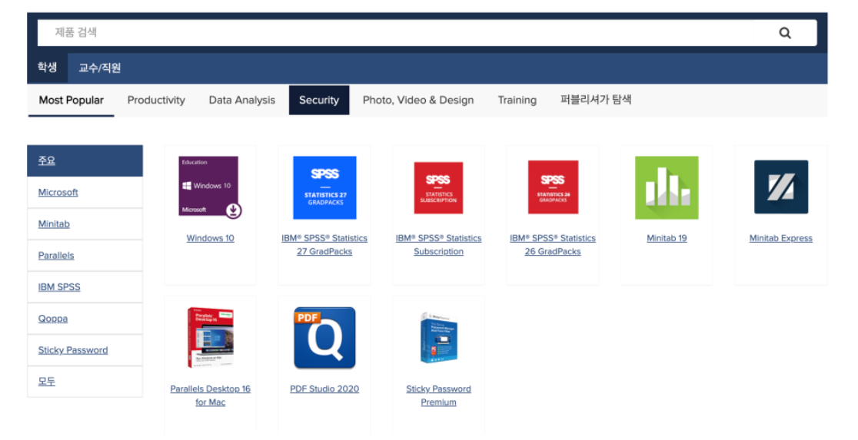Image resolution: width=858 pixels, height=440 pixels.
Task: Choose 주요 in the sidebar
Action: tap(85, 160)
